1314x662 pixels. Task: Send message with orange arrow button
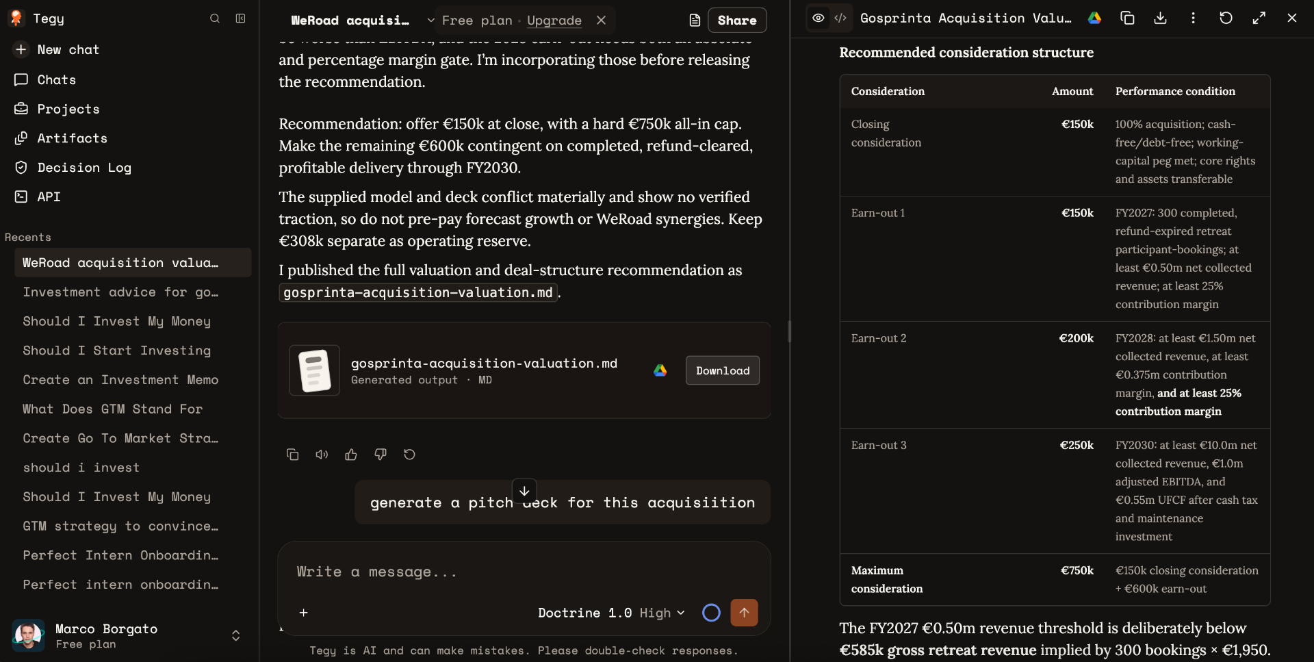(744, 613)
